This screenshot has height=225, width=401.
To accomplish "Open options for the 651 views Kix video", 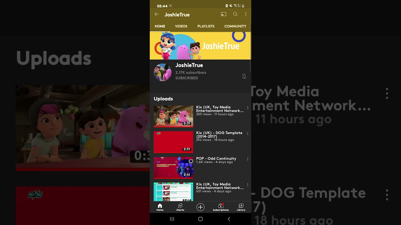I will 247,185.
